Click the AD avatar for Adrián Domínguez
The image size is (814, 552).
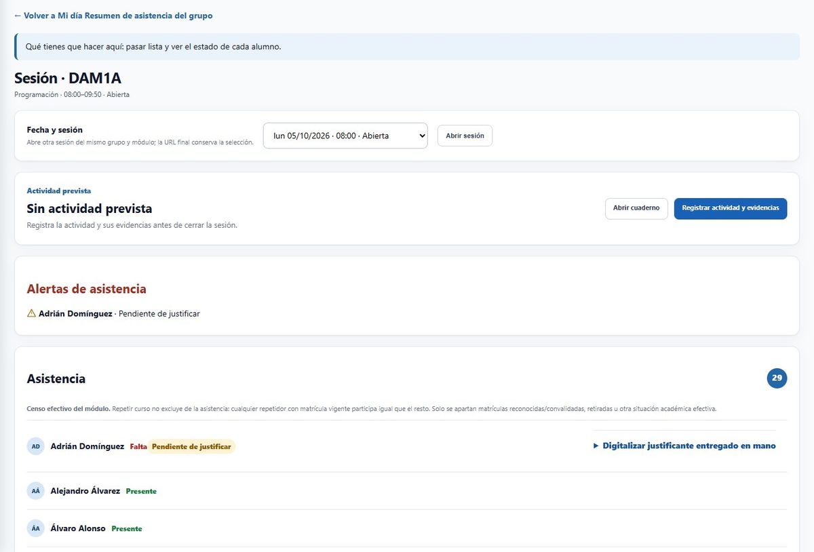36,446
